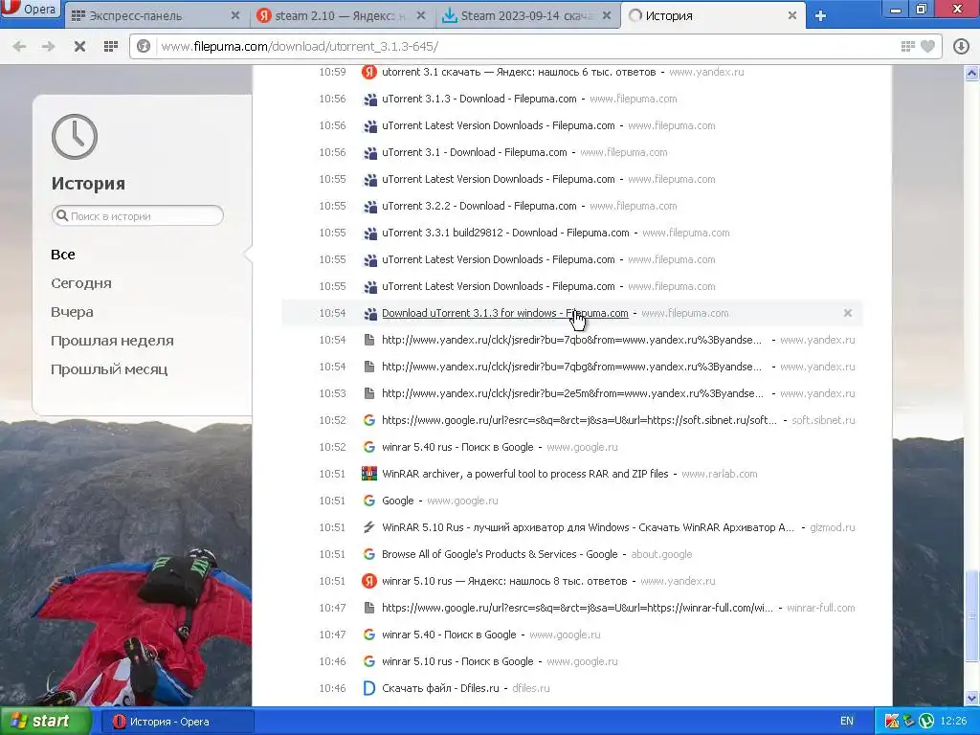
Task: Click the site info globe icon in address bar
Action: click(x=144, y=46)
